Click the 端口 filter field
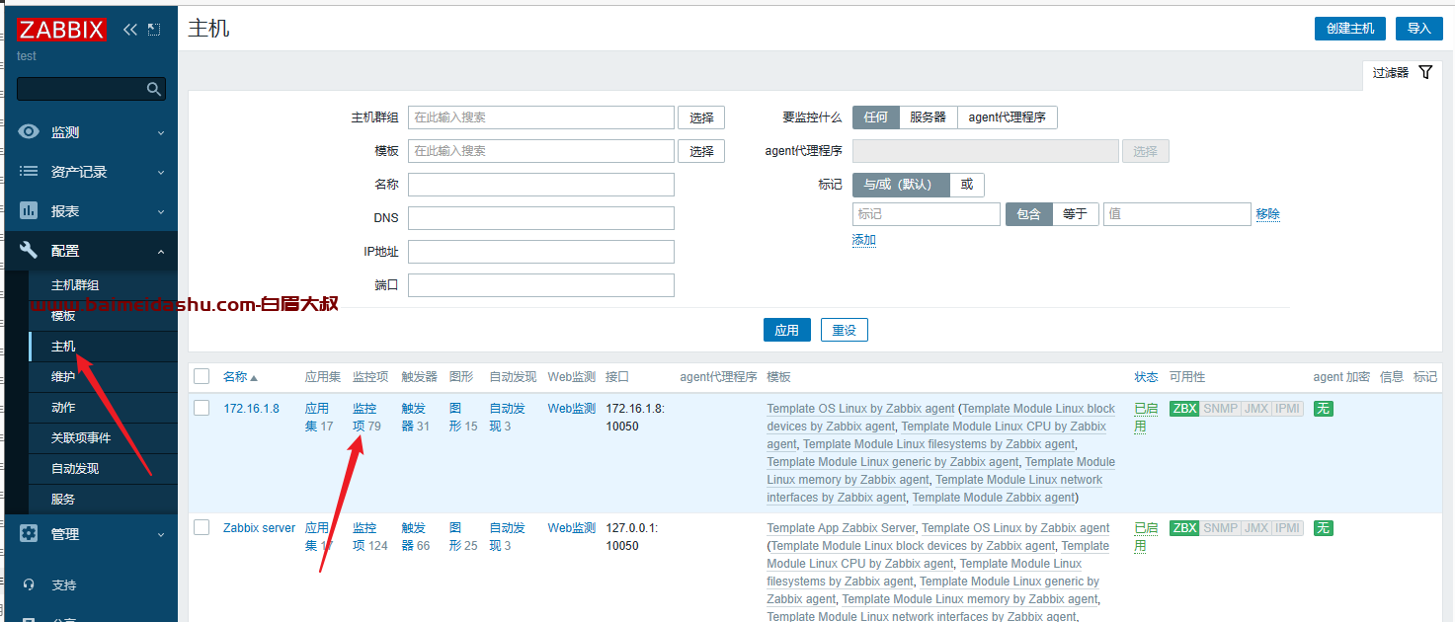 (541, 285)
